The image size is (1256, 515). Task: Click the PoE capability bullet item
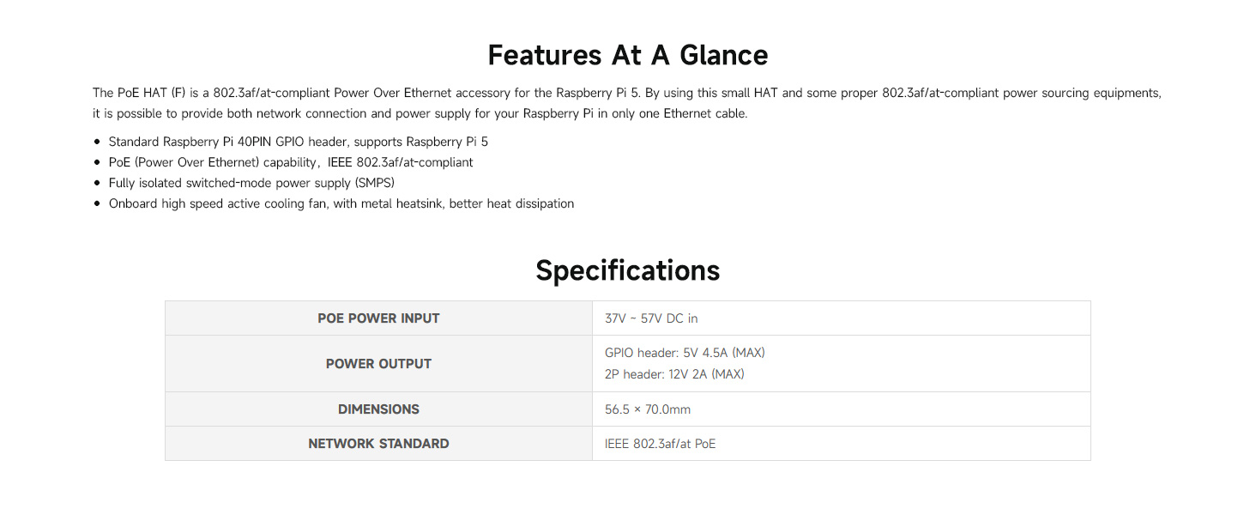point(291,162)
